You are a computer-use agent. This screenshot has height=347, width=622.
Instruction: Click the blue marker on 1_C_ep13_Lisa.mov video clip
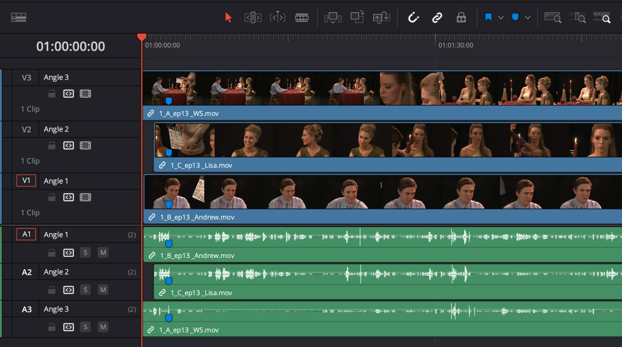[169, 153]
